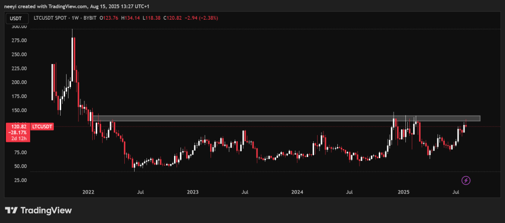Click the 75.00 price axis label
Screen dimensions: 505x223
[x=21, y=152]
